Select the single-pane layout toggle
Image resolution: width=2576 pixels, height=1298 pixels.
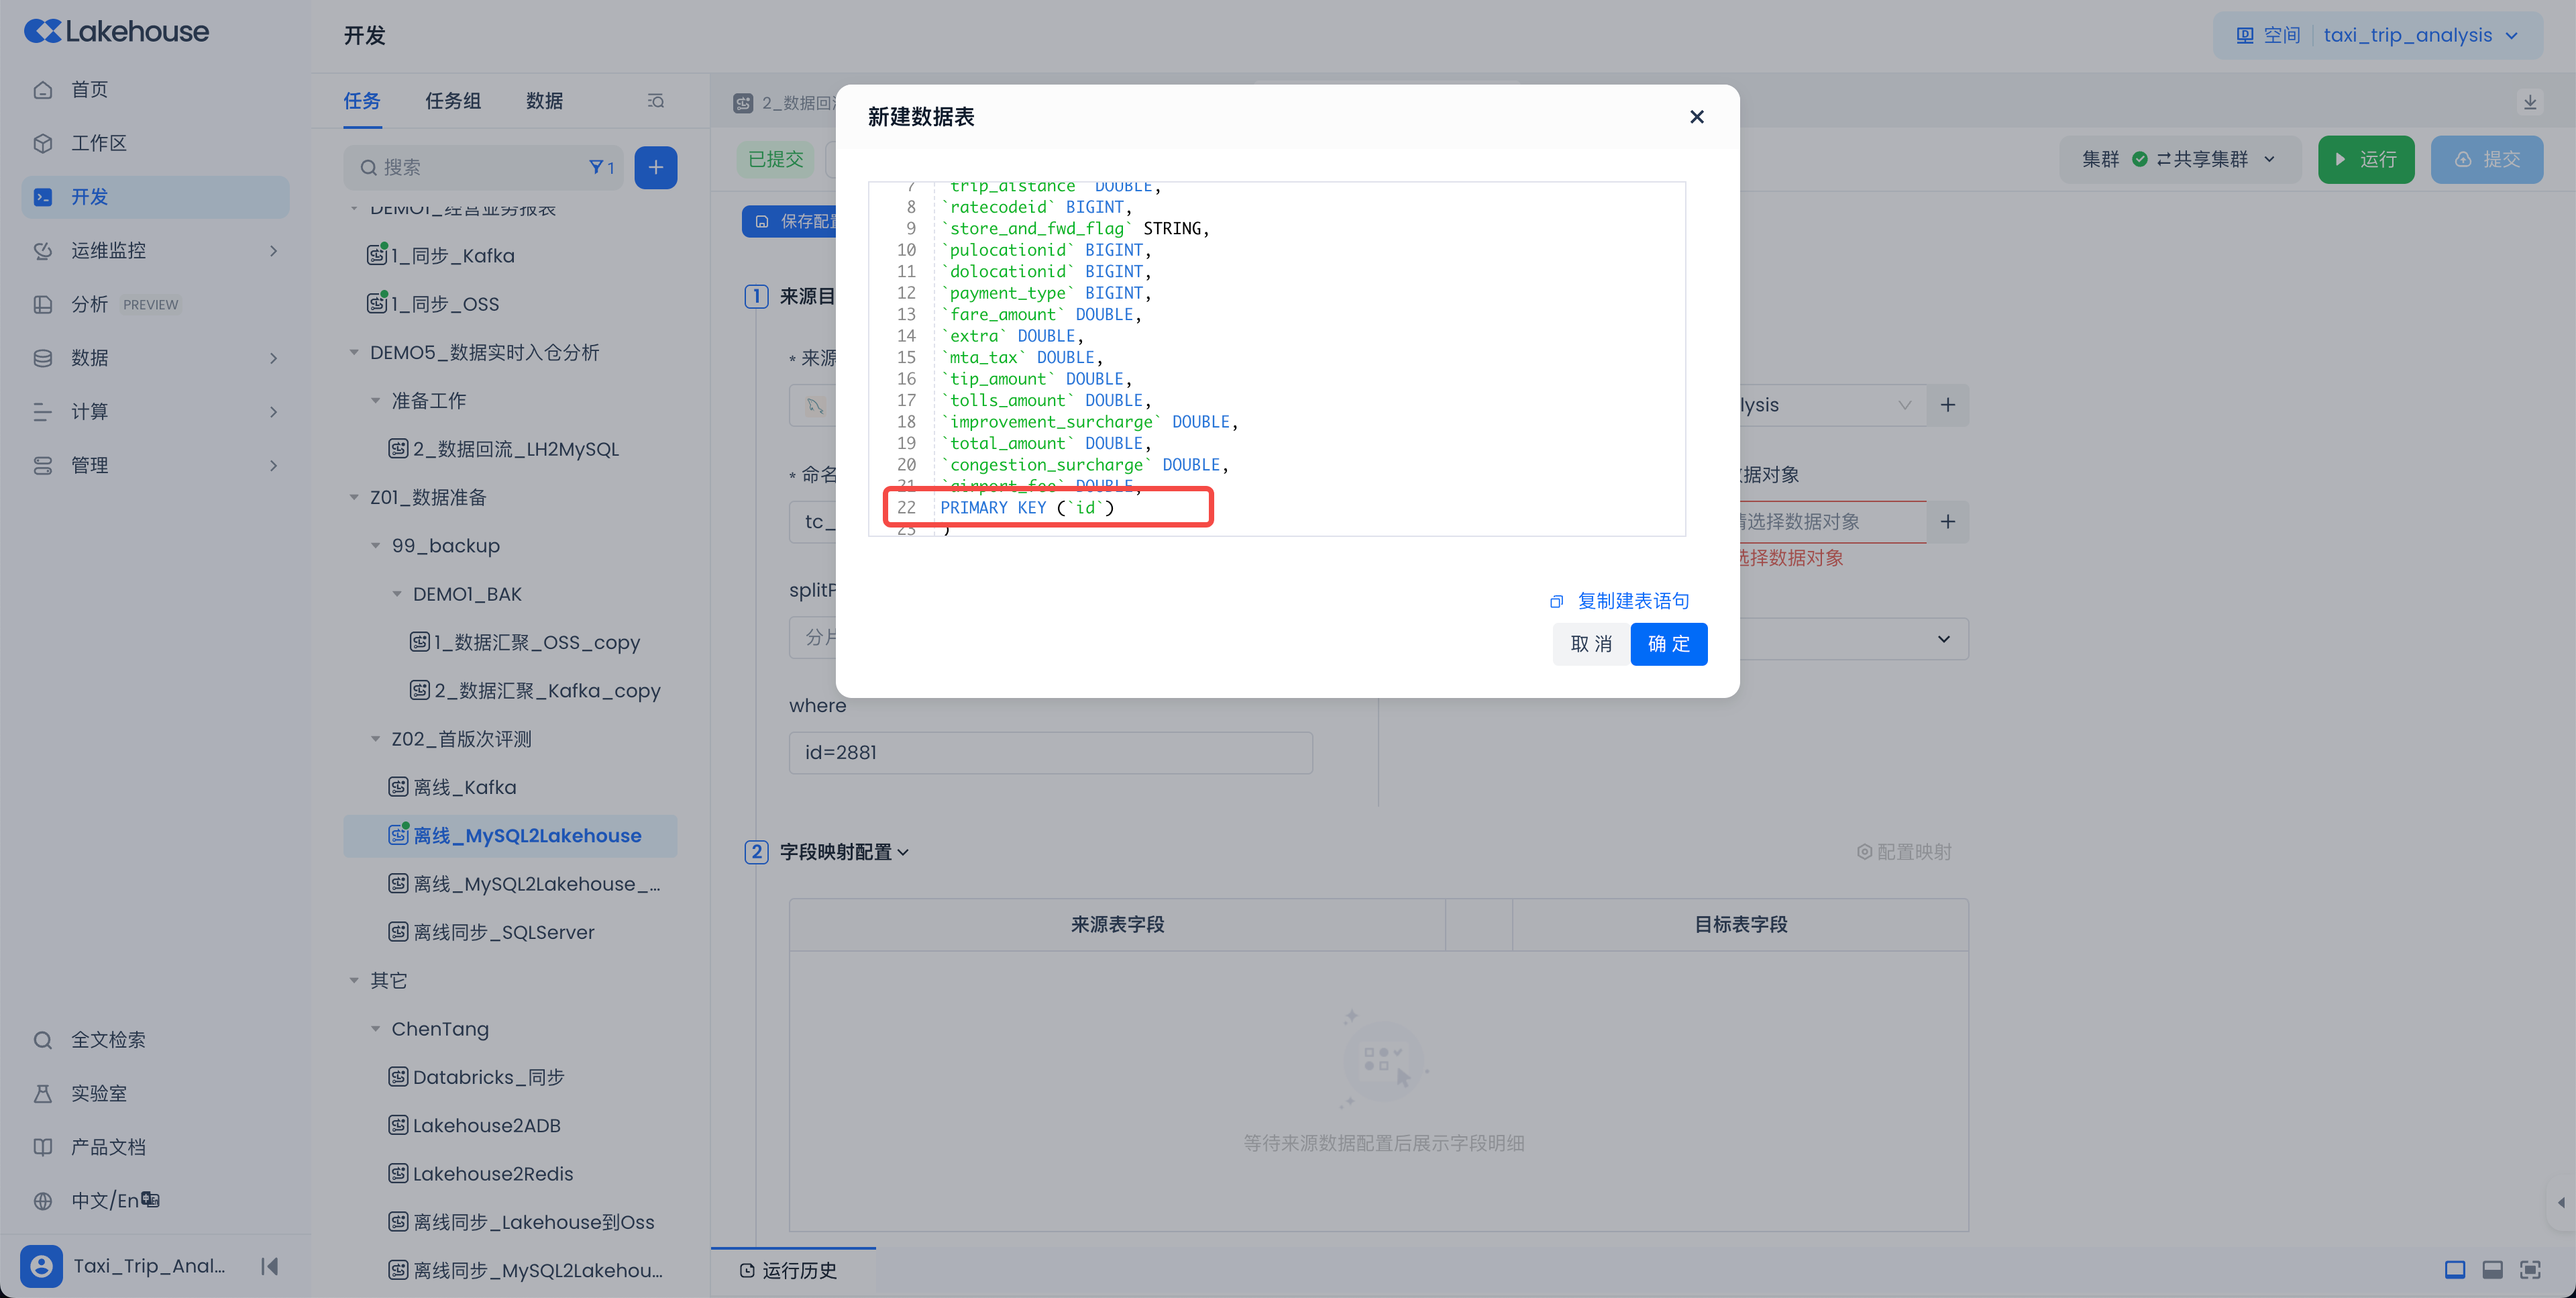click(x=2454, y=1269)
